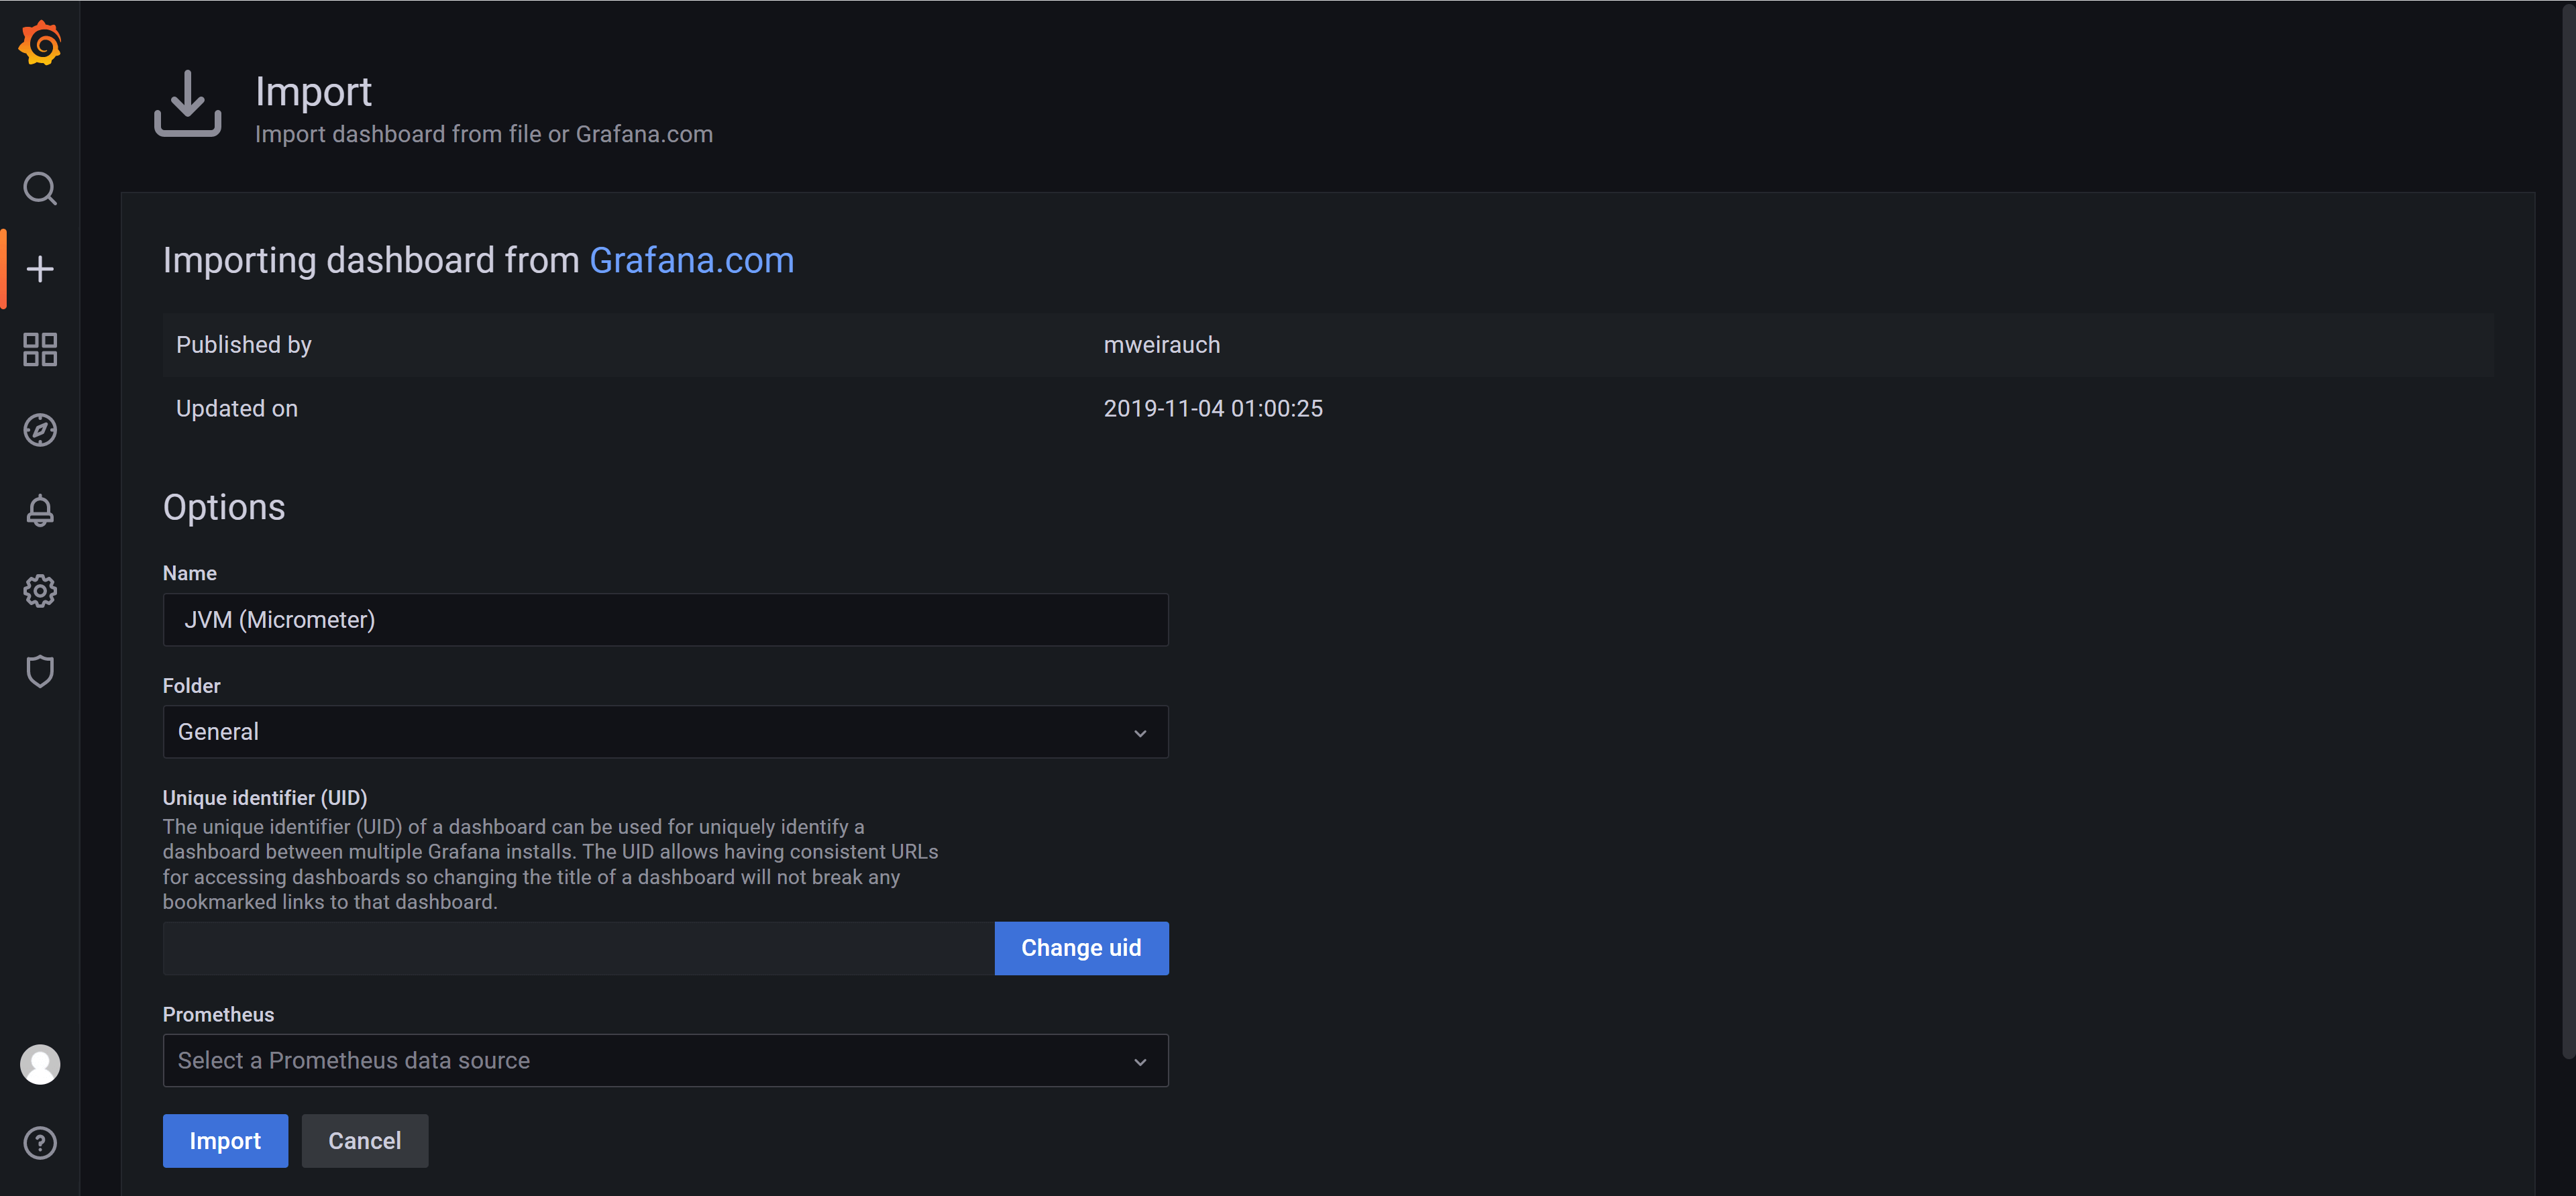Open the Dashboards four-squares icon
This screenshot has height=1196, width=2576.
tap(40, 350)
